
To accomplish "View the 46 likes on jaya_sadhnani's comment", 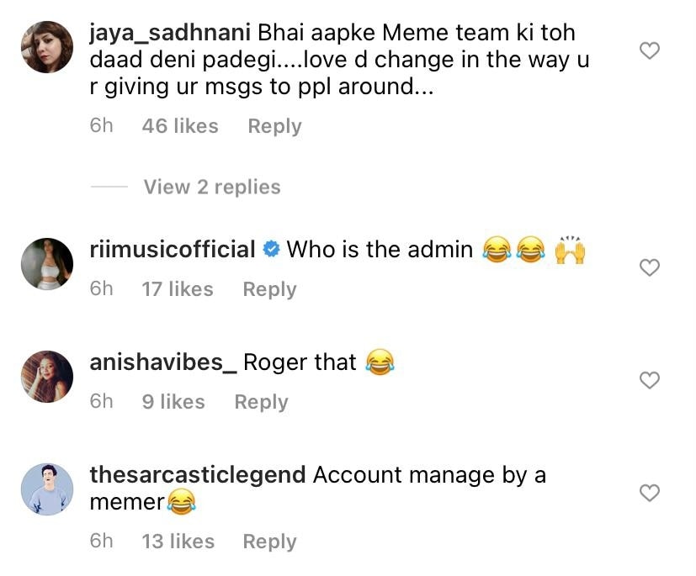I will click(180, 126).
